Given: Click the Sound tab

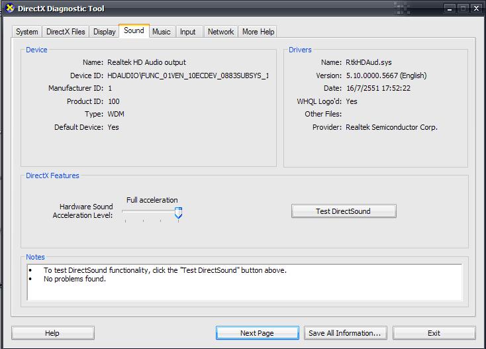Looking at the screenshot, I should [134, 30].
